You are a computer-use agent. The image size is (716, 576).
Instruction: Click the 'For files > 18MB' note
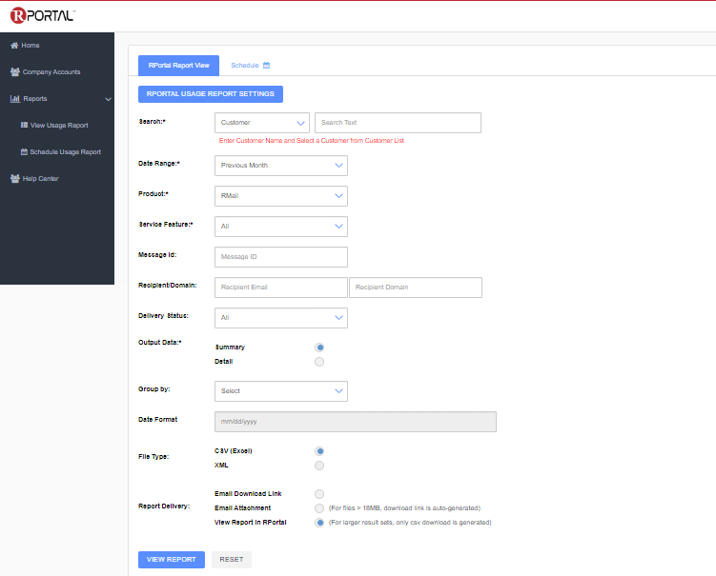coord(404,508)
